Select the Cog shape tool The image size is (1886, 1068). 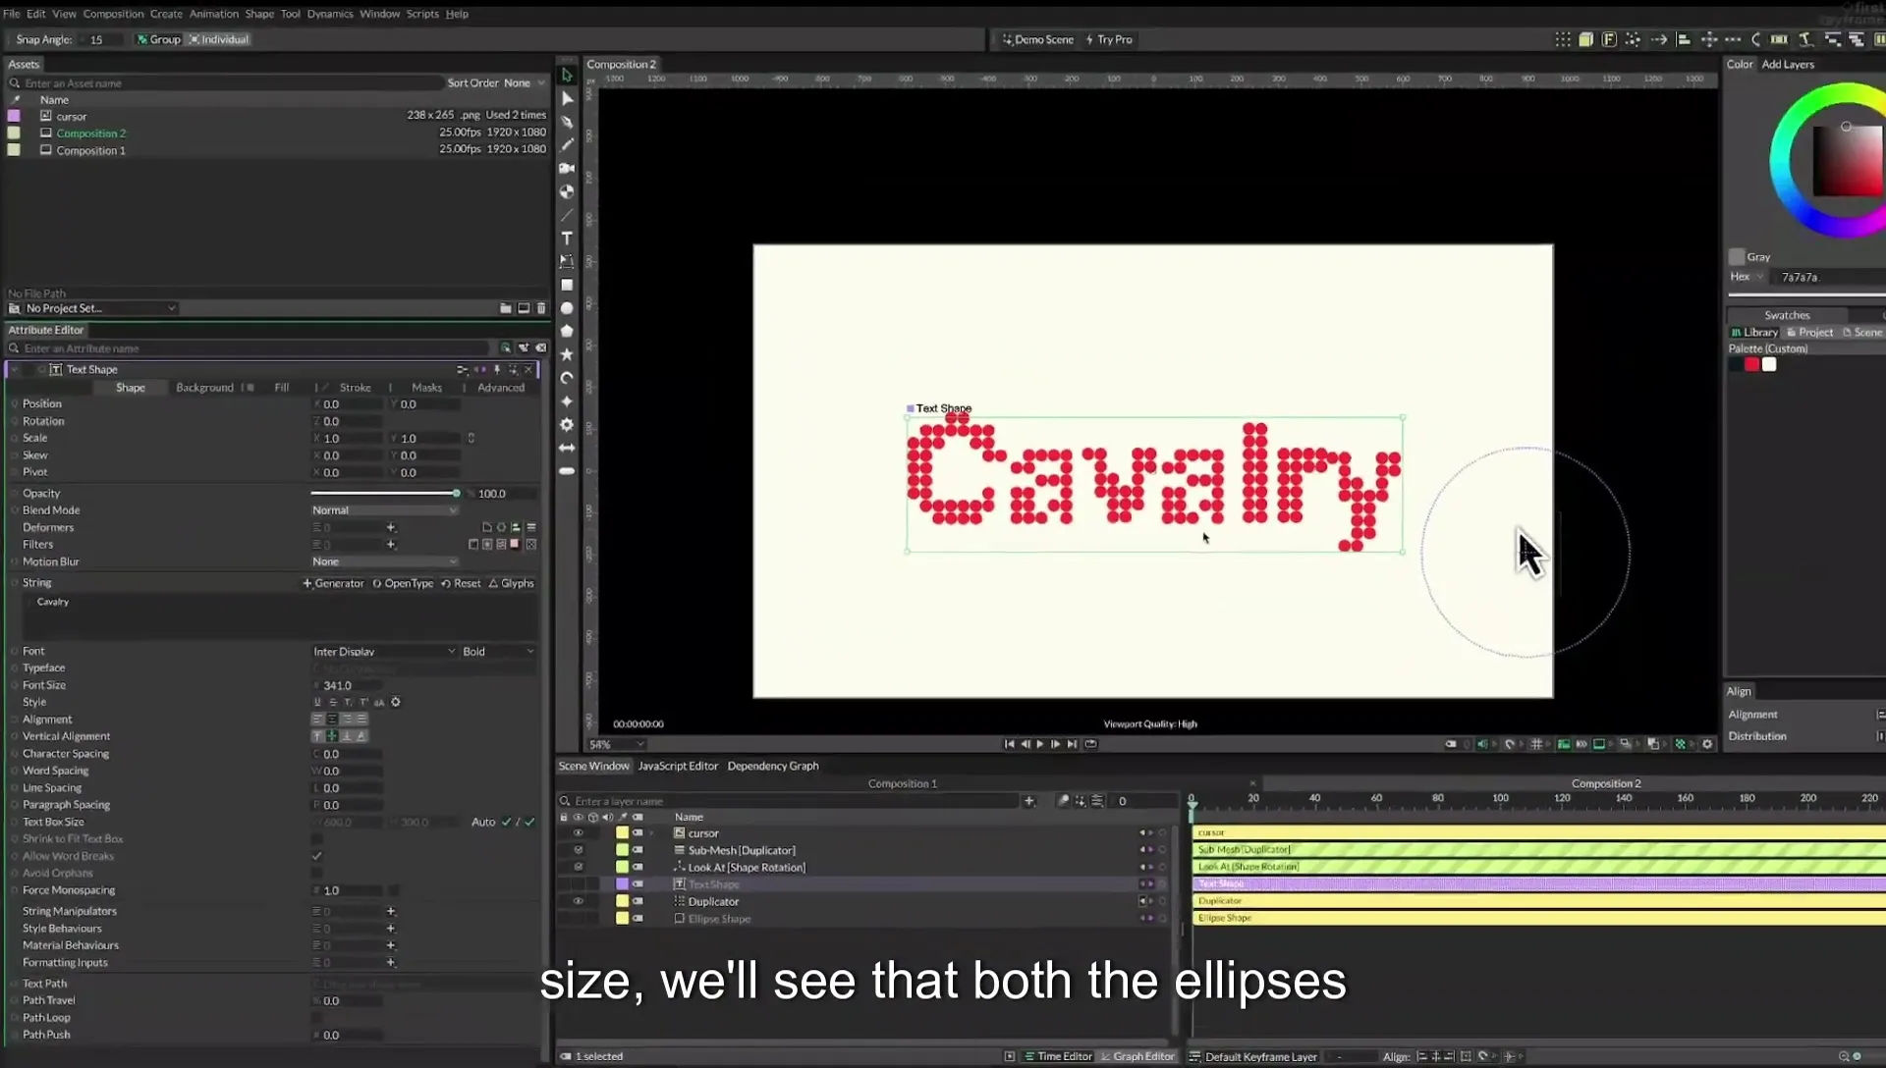[567, 425]
